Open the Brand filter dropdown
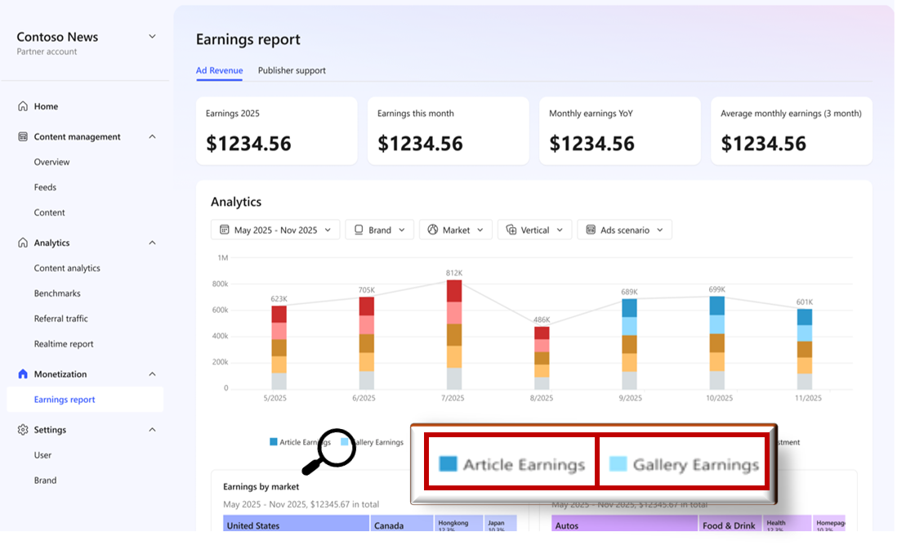 tap(379, 230)
